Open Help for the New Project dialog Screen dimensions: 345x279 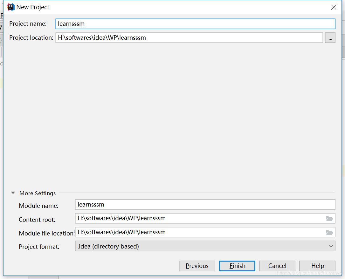pos(317,266)
